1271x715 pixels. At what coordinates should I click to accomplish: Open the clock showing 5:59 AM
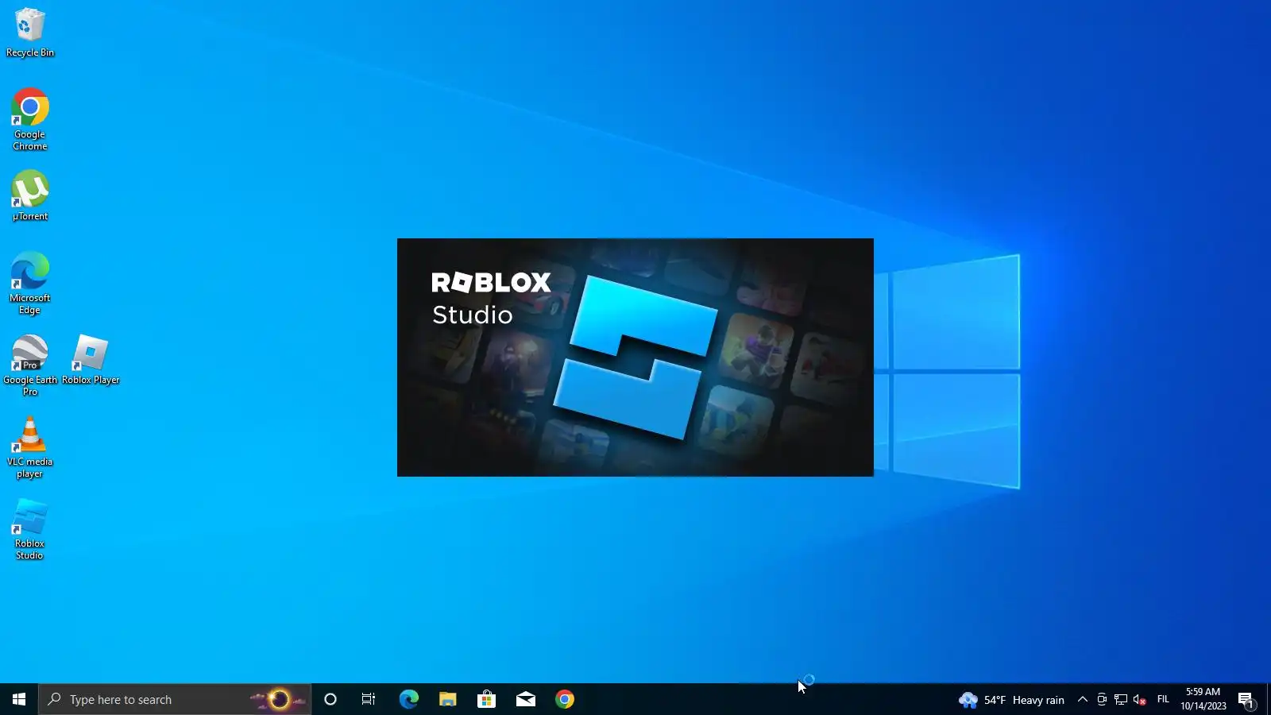coord(1203,699)
